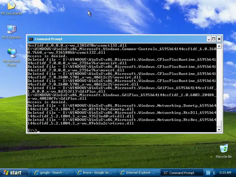Click the line ending '1382d70a\comctl32.dll'

[77, 45]
